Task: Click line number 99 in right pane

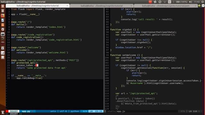Action: tap(107, 55)
